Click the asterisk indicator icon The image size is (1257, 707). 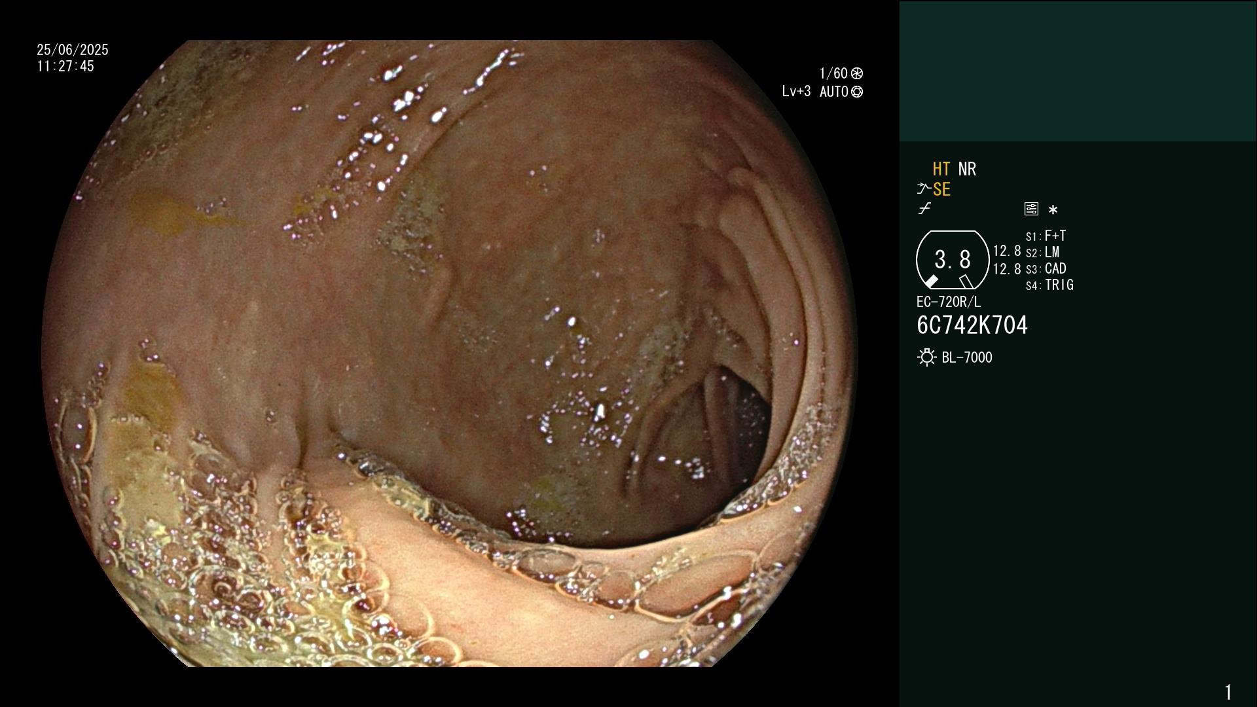tap(1053, 209)
